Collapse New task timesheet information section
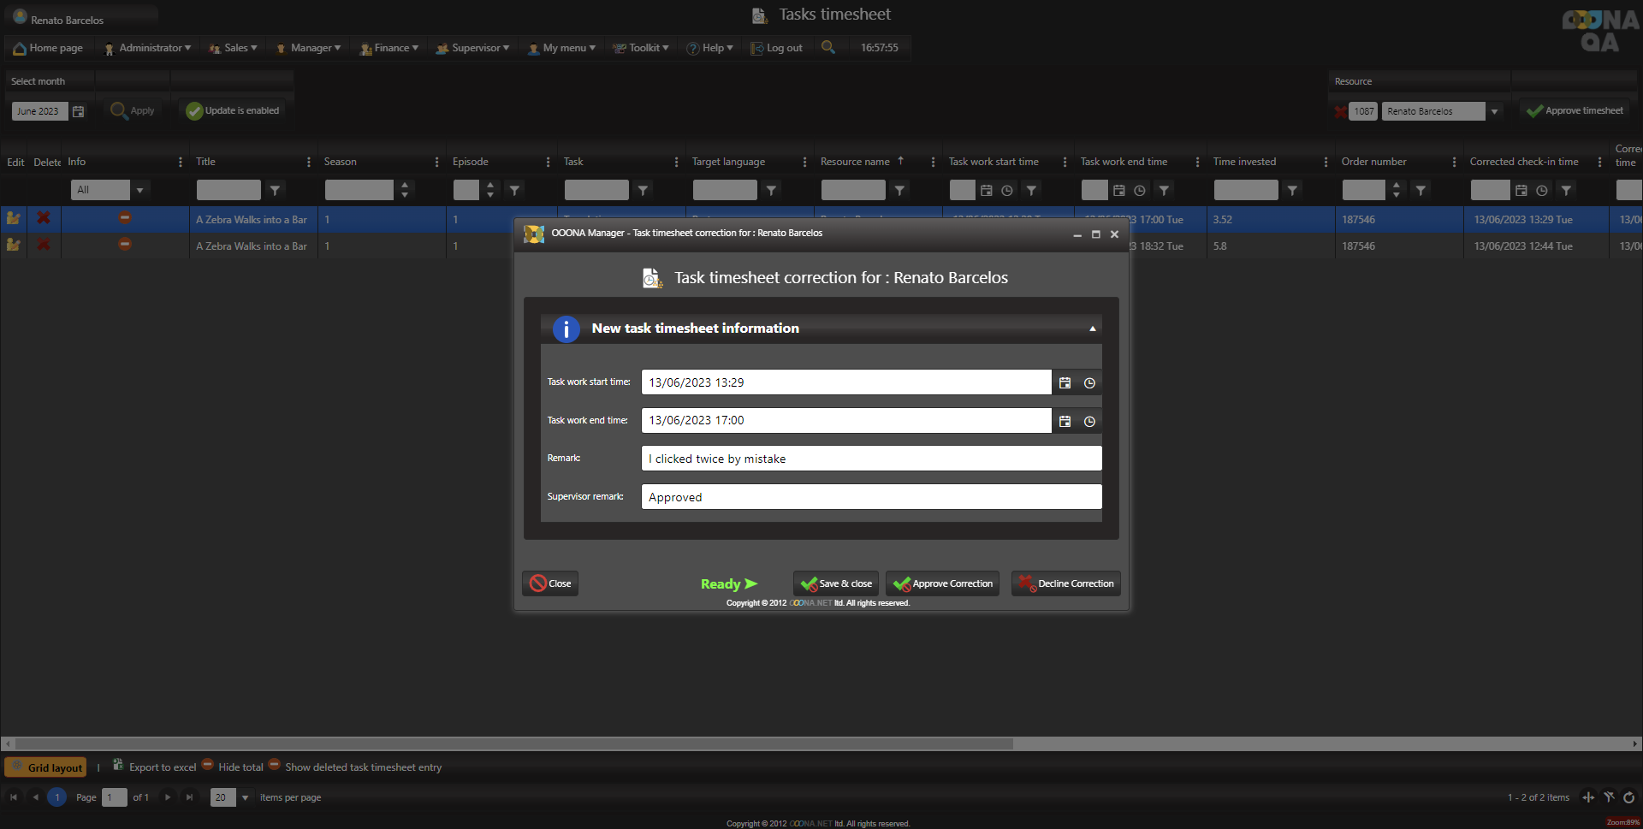The image size is (1643, 829). pos(1092,329)
